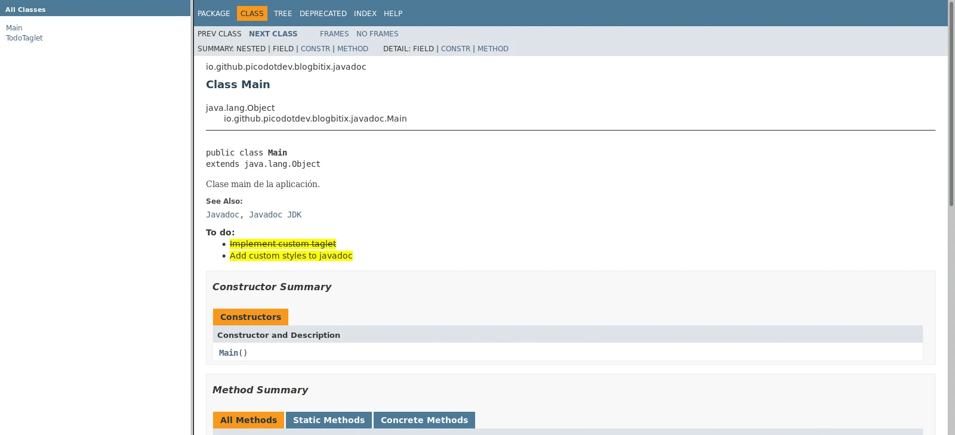Show Concrete Methods tab
Image resolution: width=955 pixels, height=435 pixels.
click(x=424, y=420)
